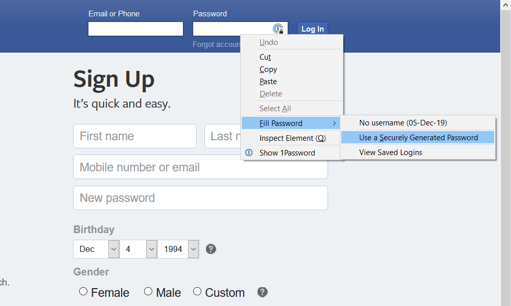Expand the Fill Password submenu arrow

tap(334, 123)
